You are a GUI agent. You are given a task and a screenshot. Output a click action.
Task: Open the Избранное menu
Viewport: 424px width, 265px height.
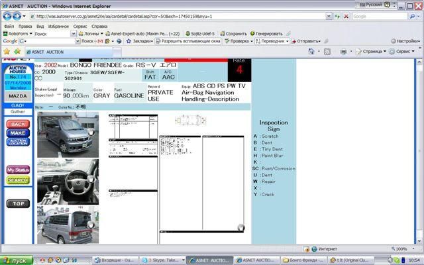pyautogui.click(x=58, y=26)
